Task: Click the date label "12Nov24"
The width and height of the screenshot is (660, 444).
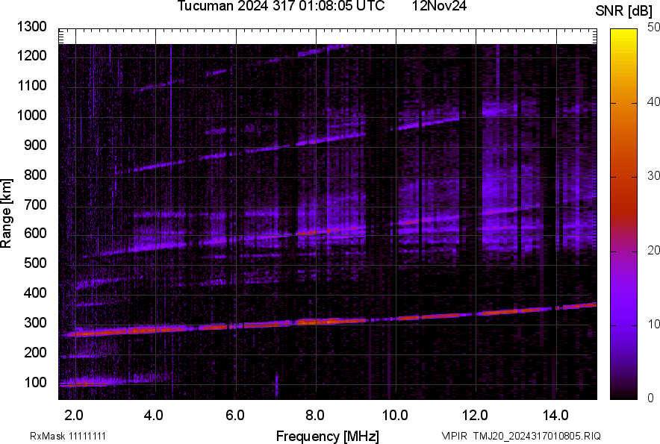Action: point(439,6)
